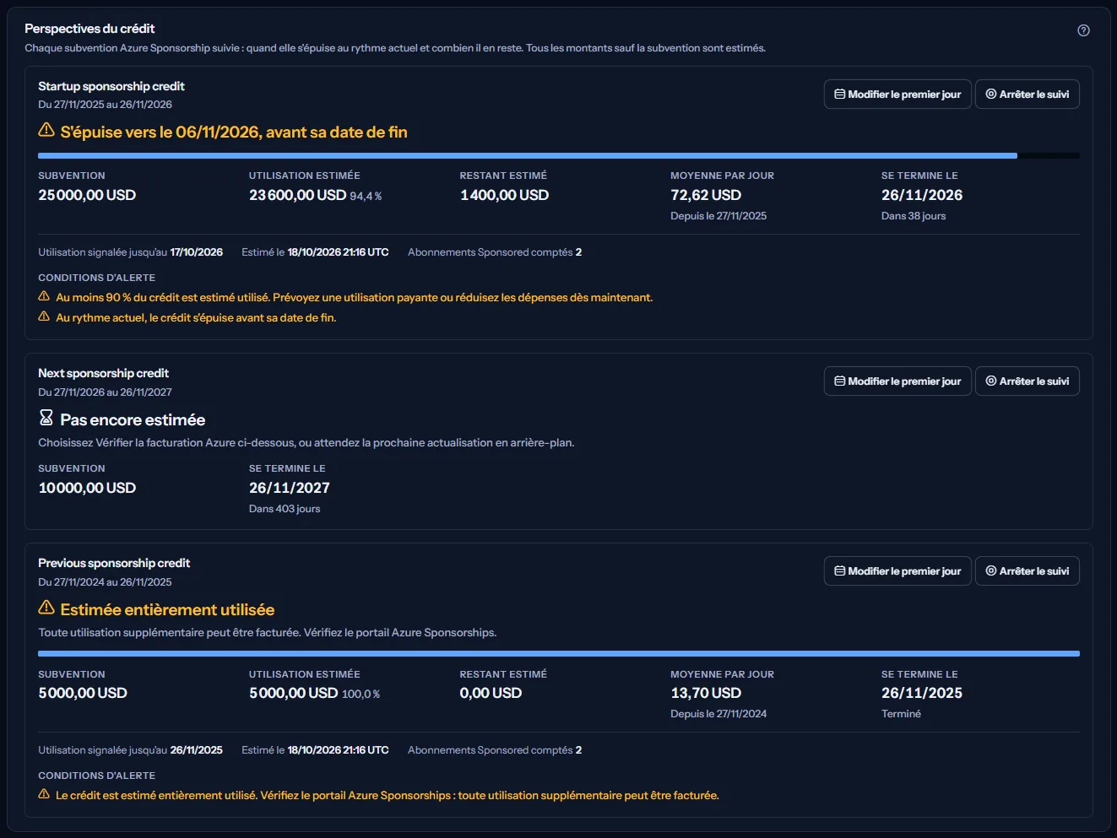
Task: Click the "Du 27/11/2025 au 26/11/2026" date range
Action: coord(105,105)
